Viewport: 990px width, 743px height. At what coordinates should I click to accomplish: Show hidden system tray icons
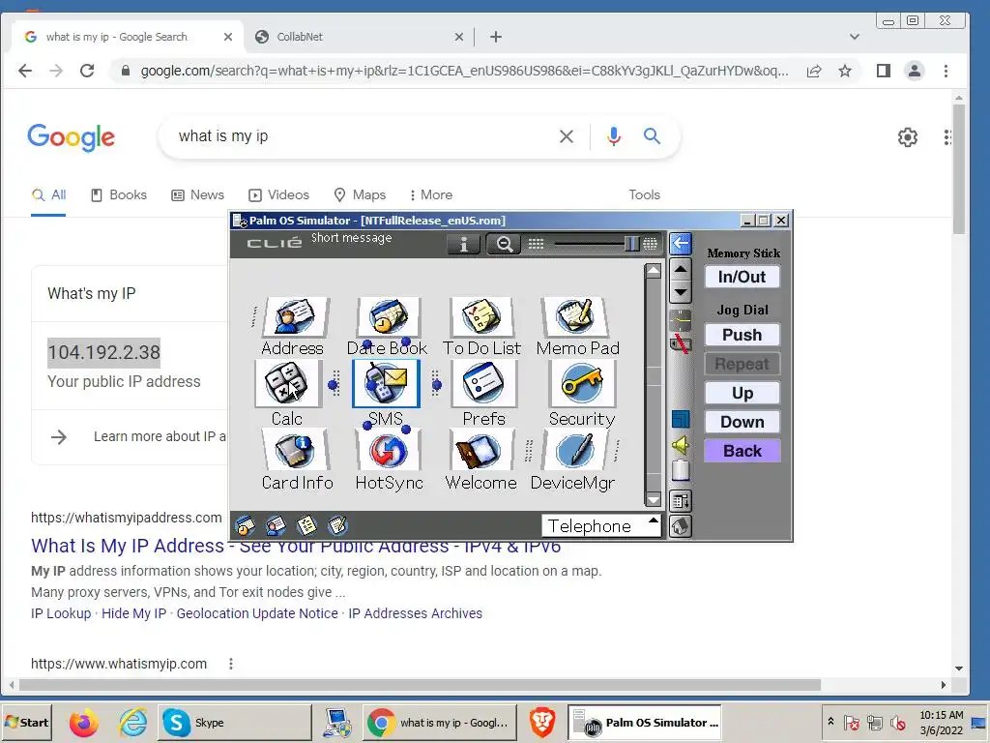click(x=830, y=721)
